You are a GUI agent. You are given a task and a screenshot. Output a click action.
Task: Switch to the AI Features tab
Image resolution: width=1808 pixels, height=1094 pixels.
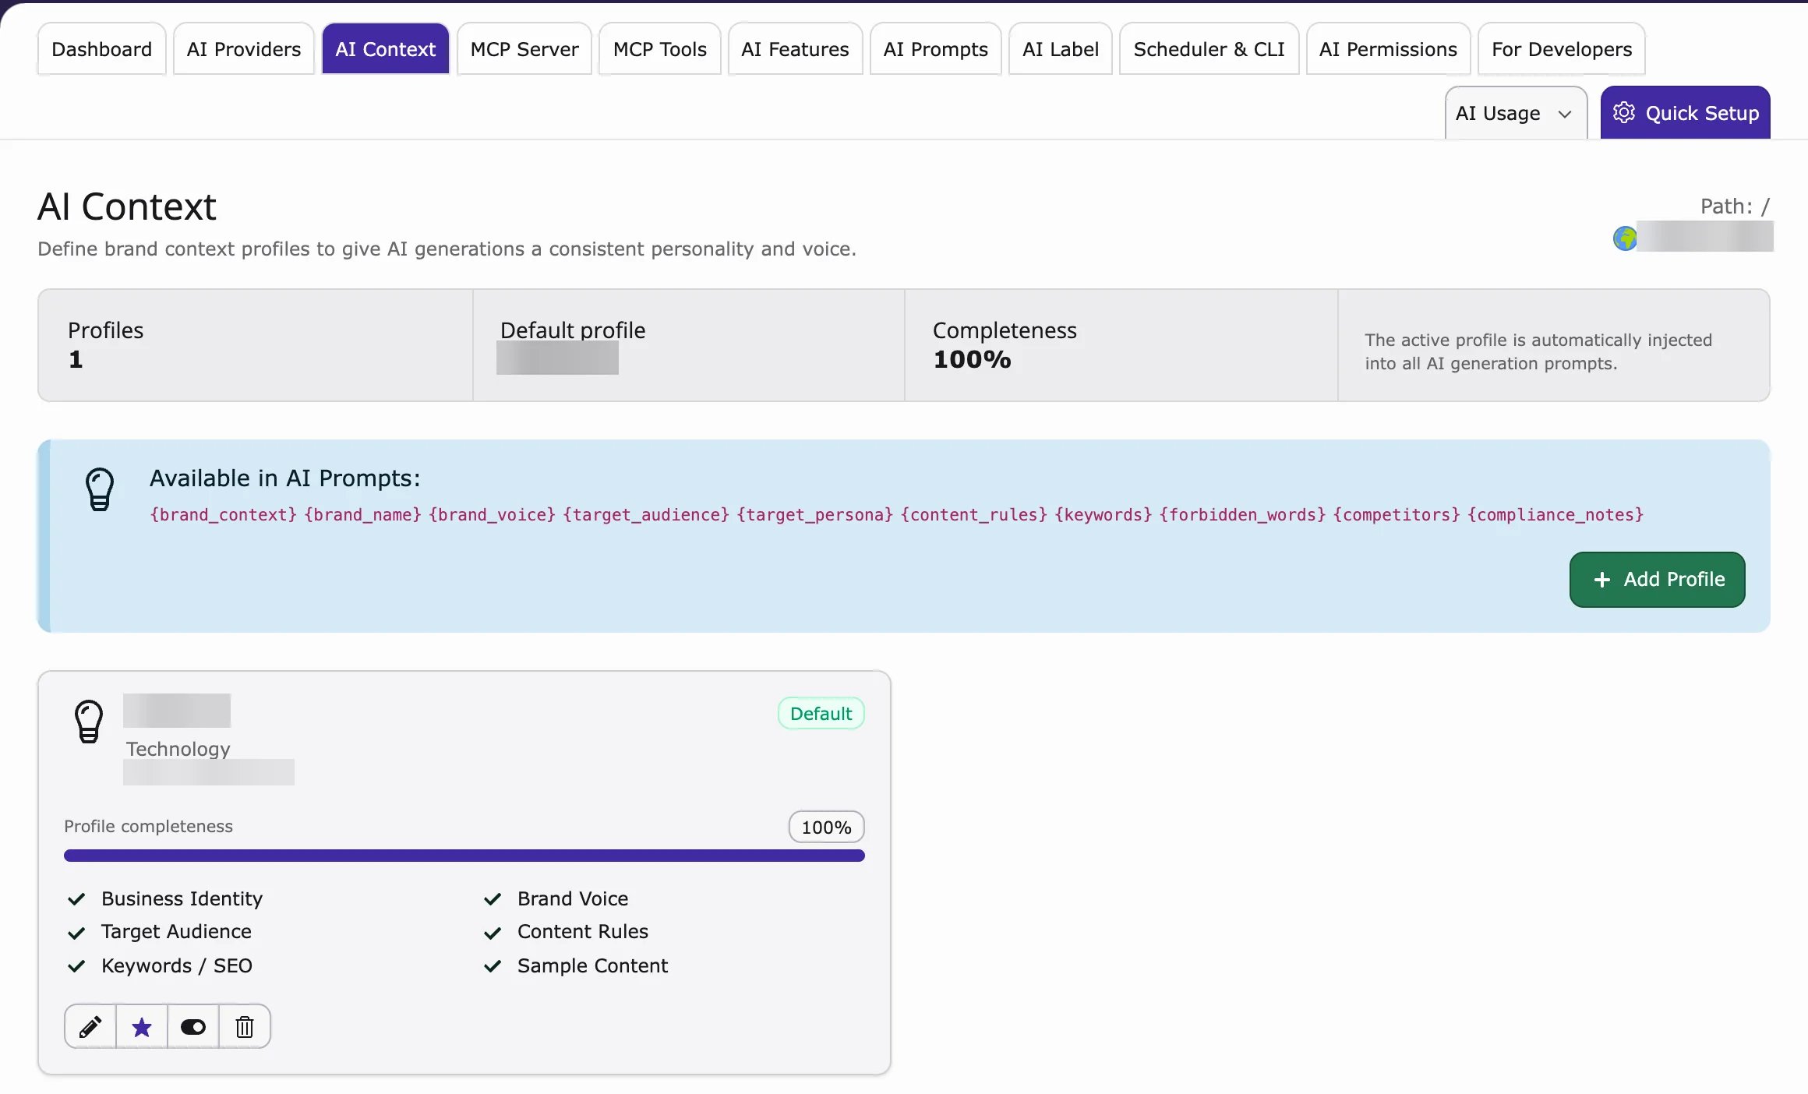click(x=795, y=49)
